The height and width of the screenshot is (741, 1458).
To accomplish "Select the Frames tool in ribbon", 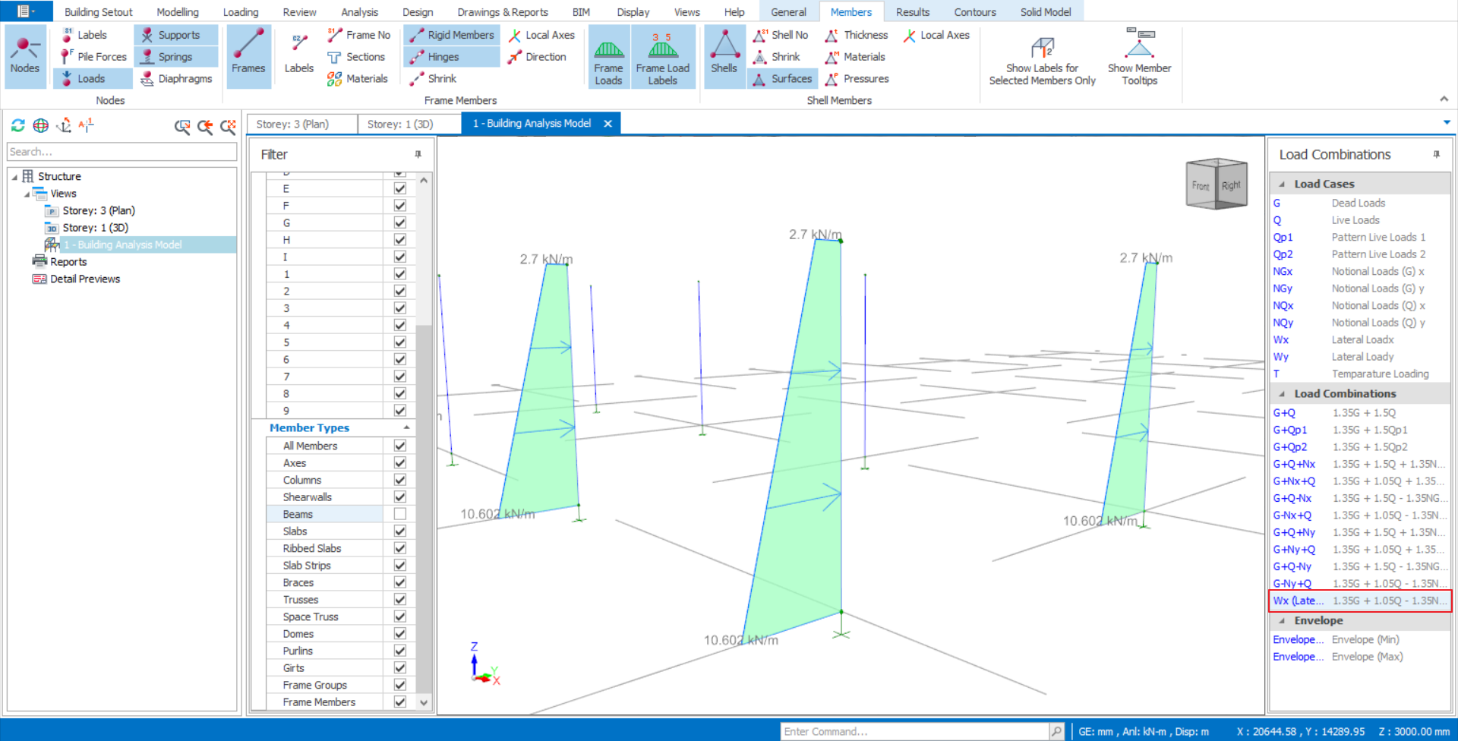I will point(248,55).
